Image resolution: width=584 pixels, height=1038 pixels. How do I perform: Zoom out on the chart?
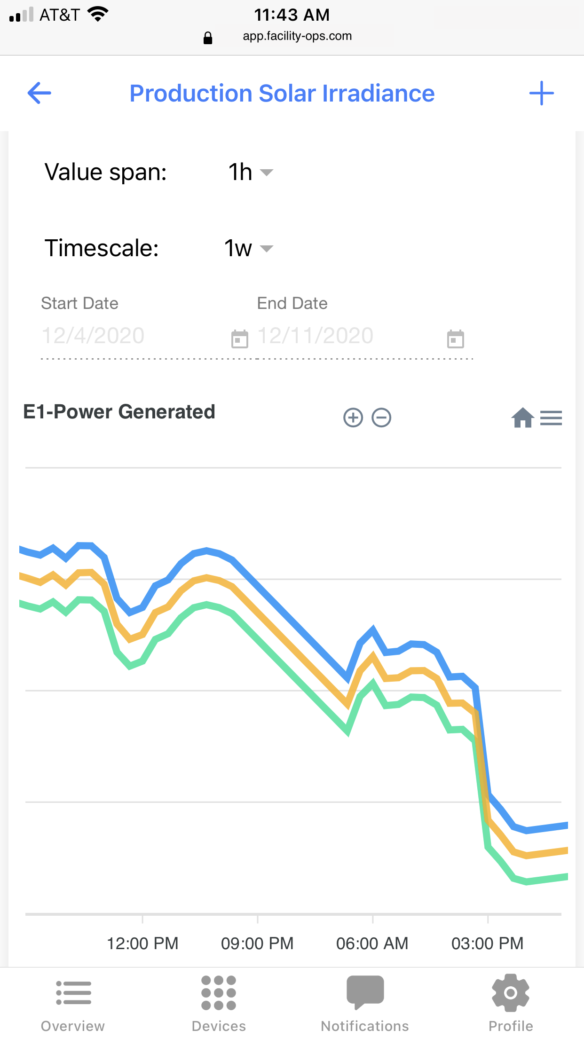click(381, 417)
